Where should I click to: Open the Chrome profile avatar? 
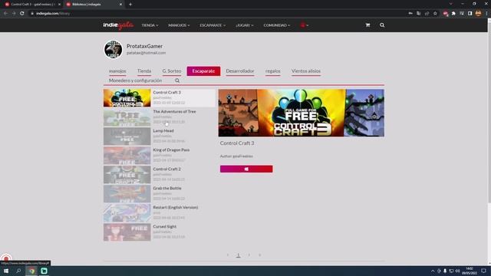478,14
